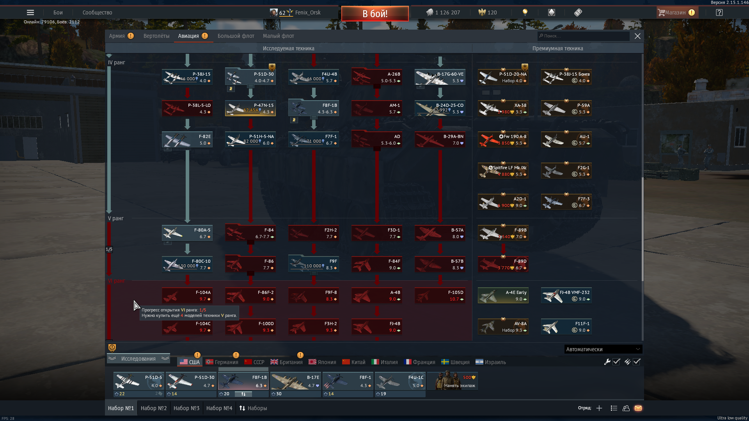749x421 pixels.
Task: Select the premium Fw 190 A-8
Action: tap(503, 140)
